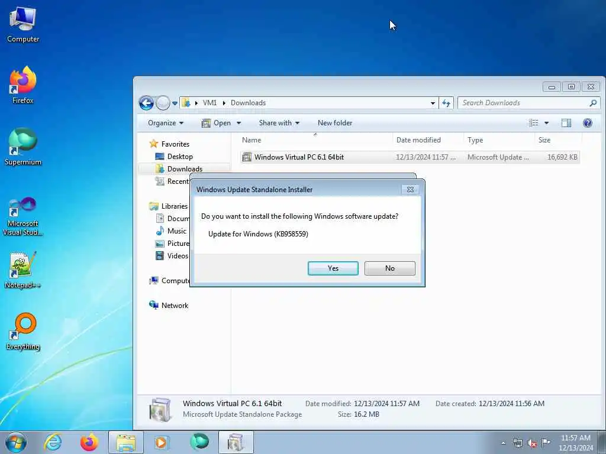Open the network tray icon
606x454 pixels.
(x=517, y=443)
